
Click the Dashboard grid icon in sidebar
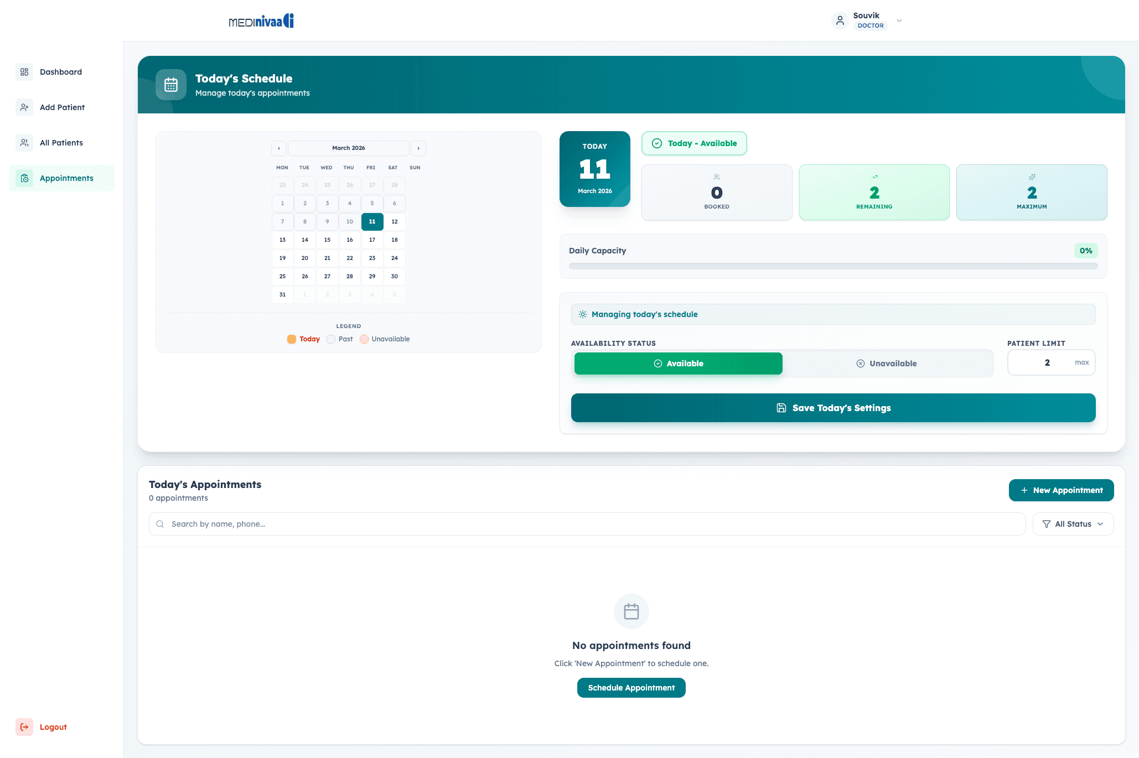coord(24,72)
